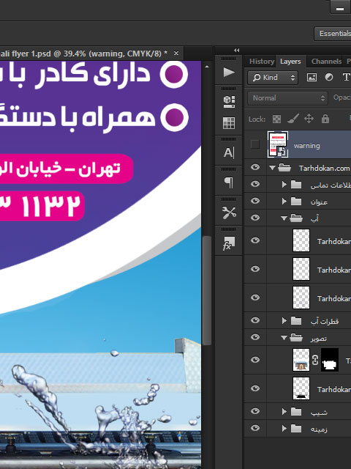Collapse the Tarhdokan.com group
Viewport: 351px width, 469px height.
(272, 168)
